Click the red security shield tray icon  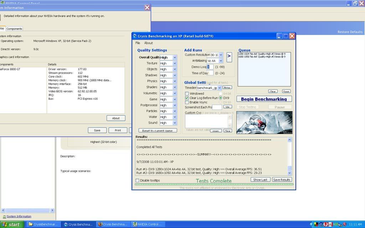pos(345,224)
